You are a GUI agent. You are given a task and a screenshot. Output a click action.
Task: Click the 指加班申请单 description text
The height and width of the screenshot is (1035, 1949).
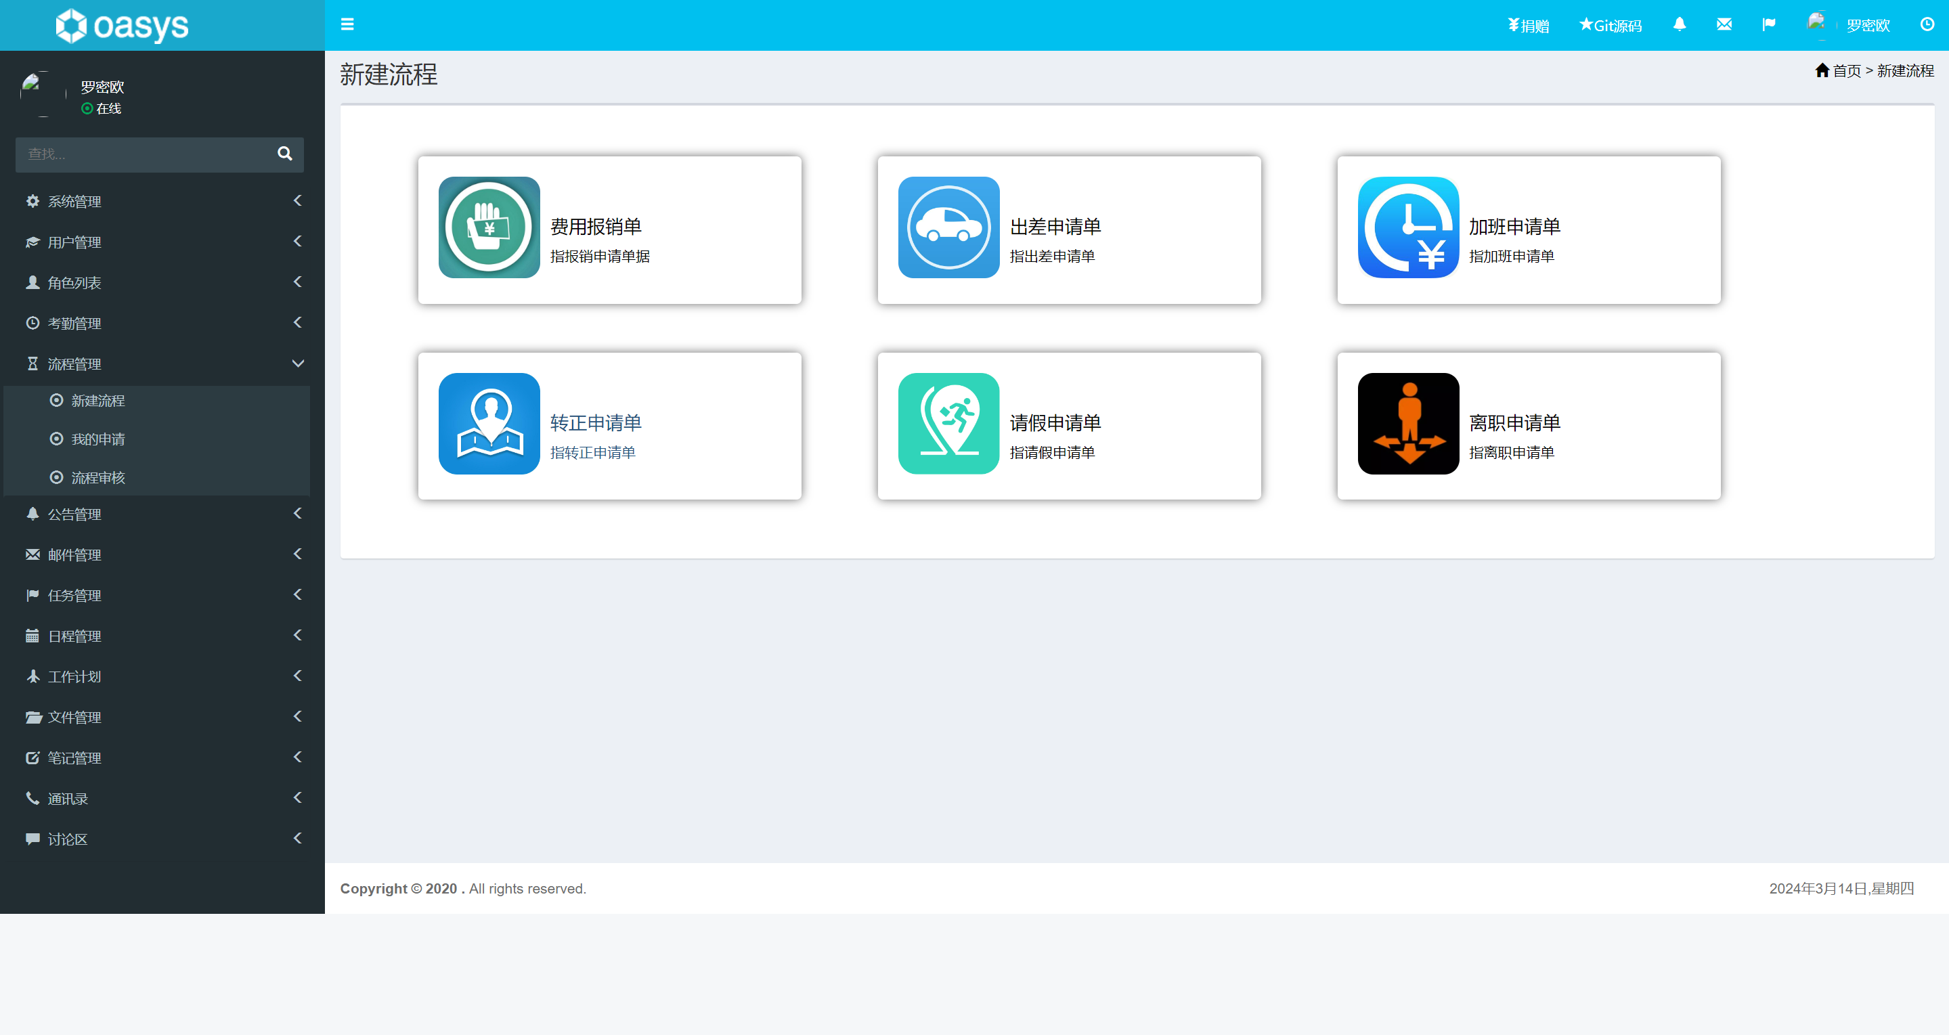tap(1511, 257)
